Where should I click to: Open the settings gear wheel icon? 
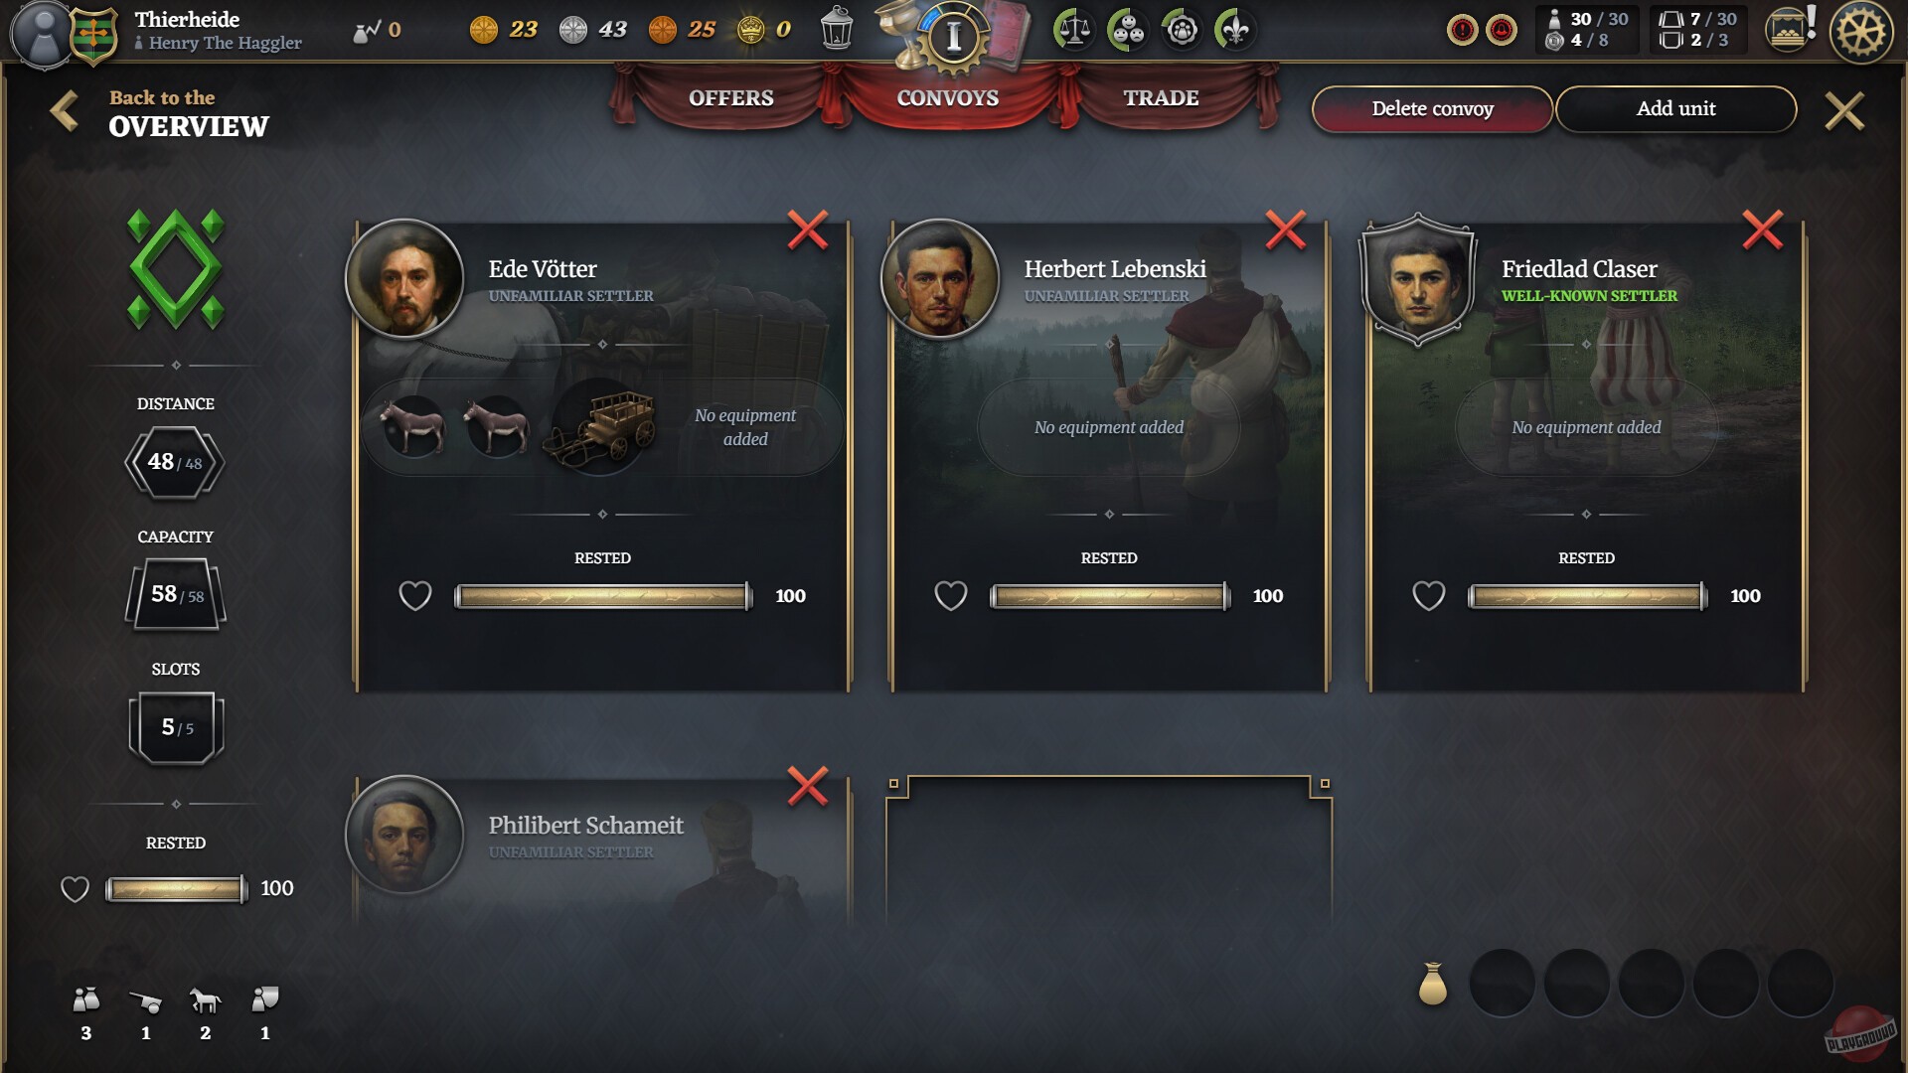(x=1861, y=32)
